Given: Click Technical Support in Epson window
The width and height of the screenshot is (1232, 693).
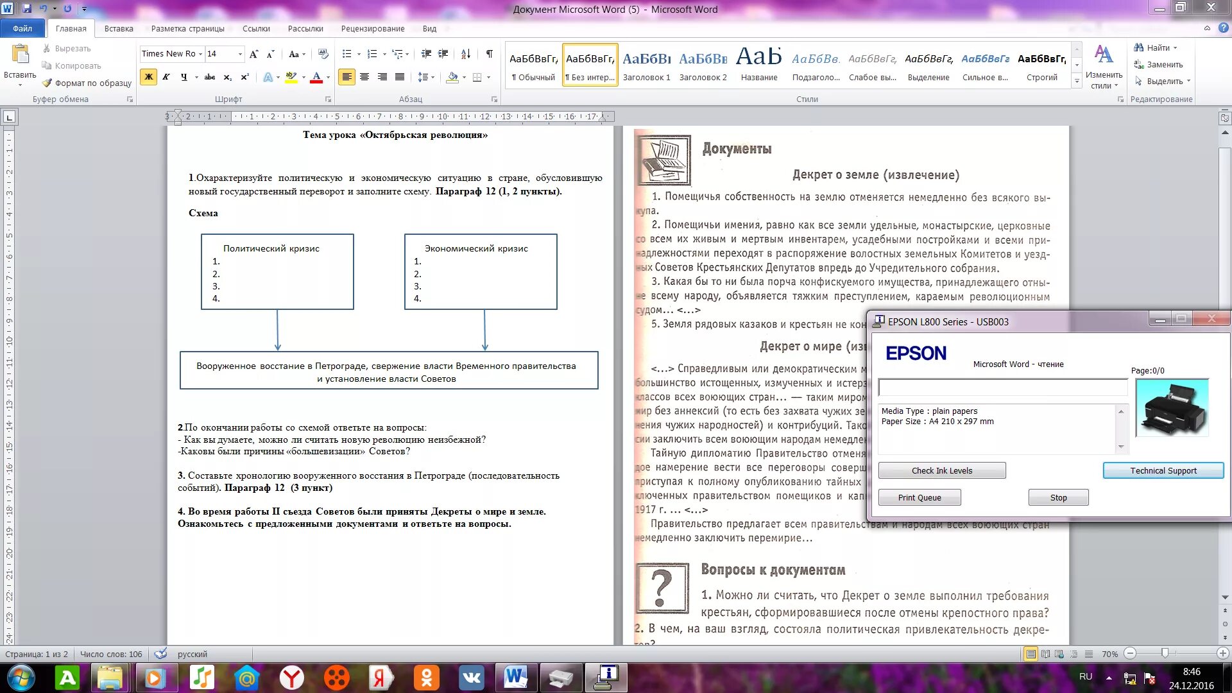Looking at the screenshot, I should tap(1163, 470).
